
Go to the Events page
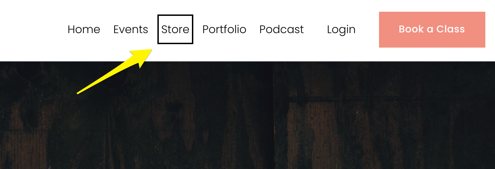point(131,29)
